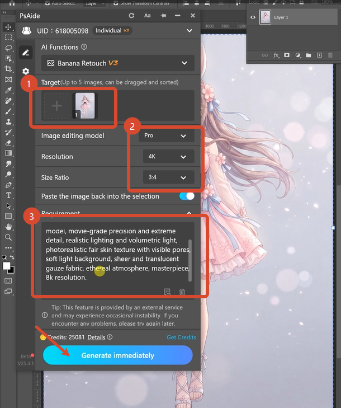Expand the UID account chevron
The width and height of the screenshot is (341, 408).
coord(190,31)
